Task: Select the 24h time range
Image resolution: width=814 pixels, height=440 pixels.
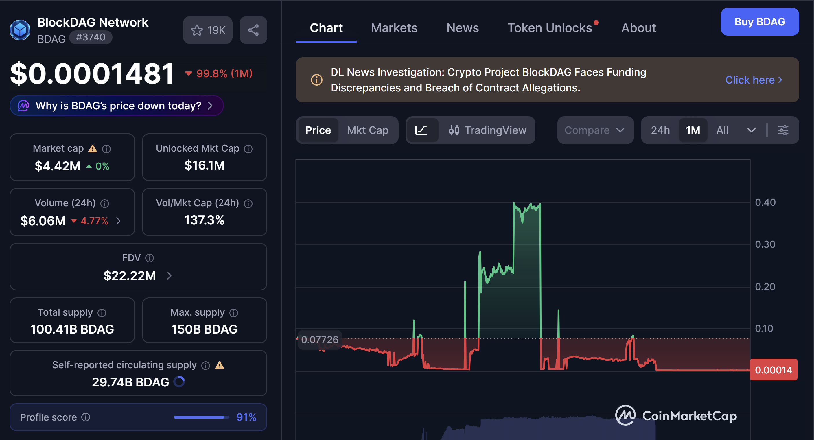Action: pyautogui.click(x=660, y=130)
